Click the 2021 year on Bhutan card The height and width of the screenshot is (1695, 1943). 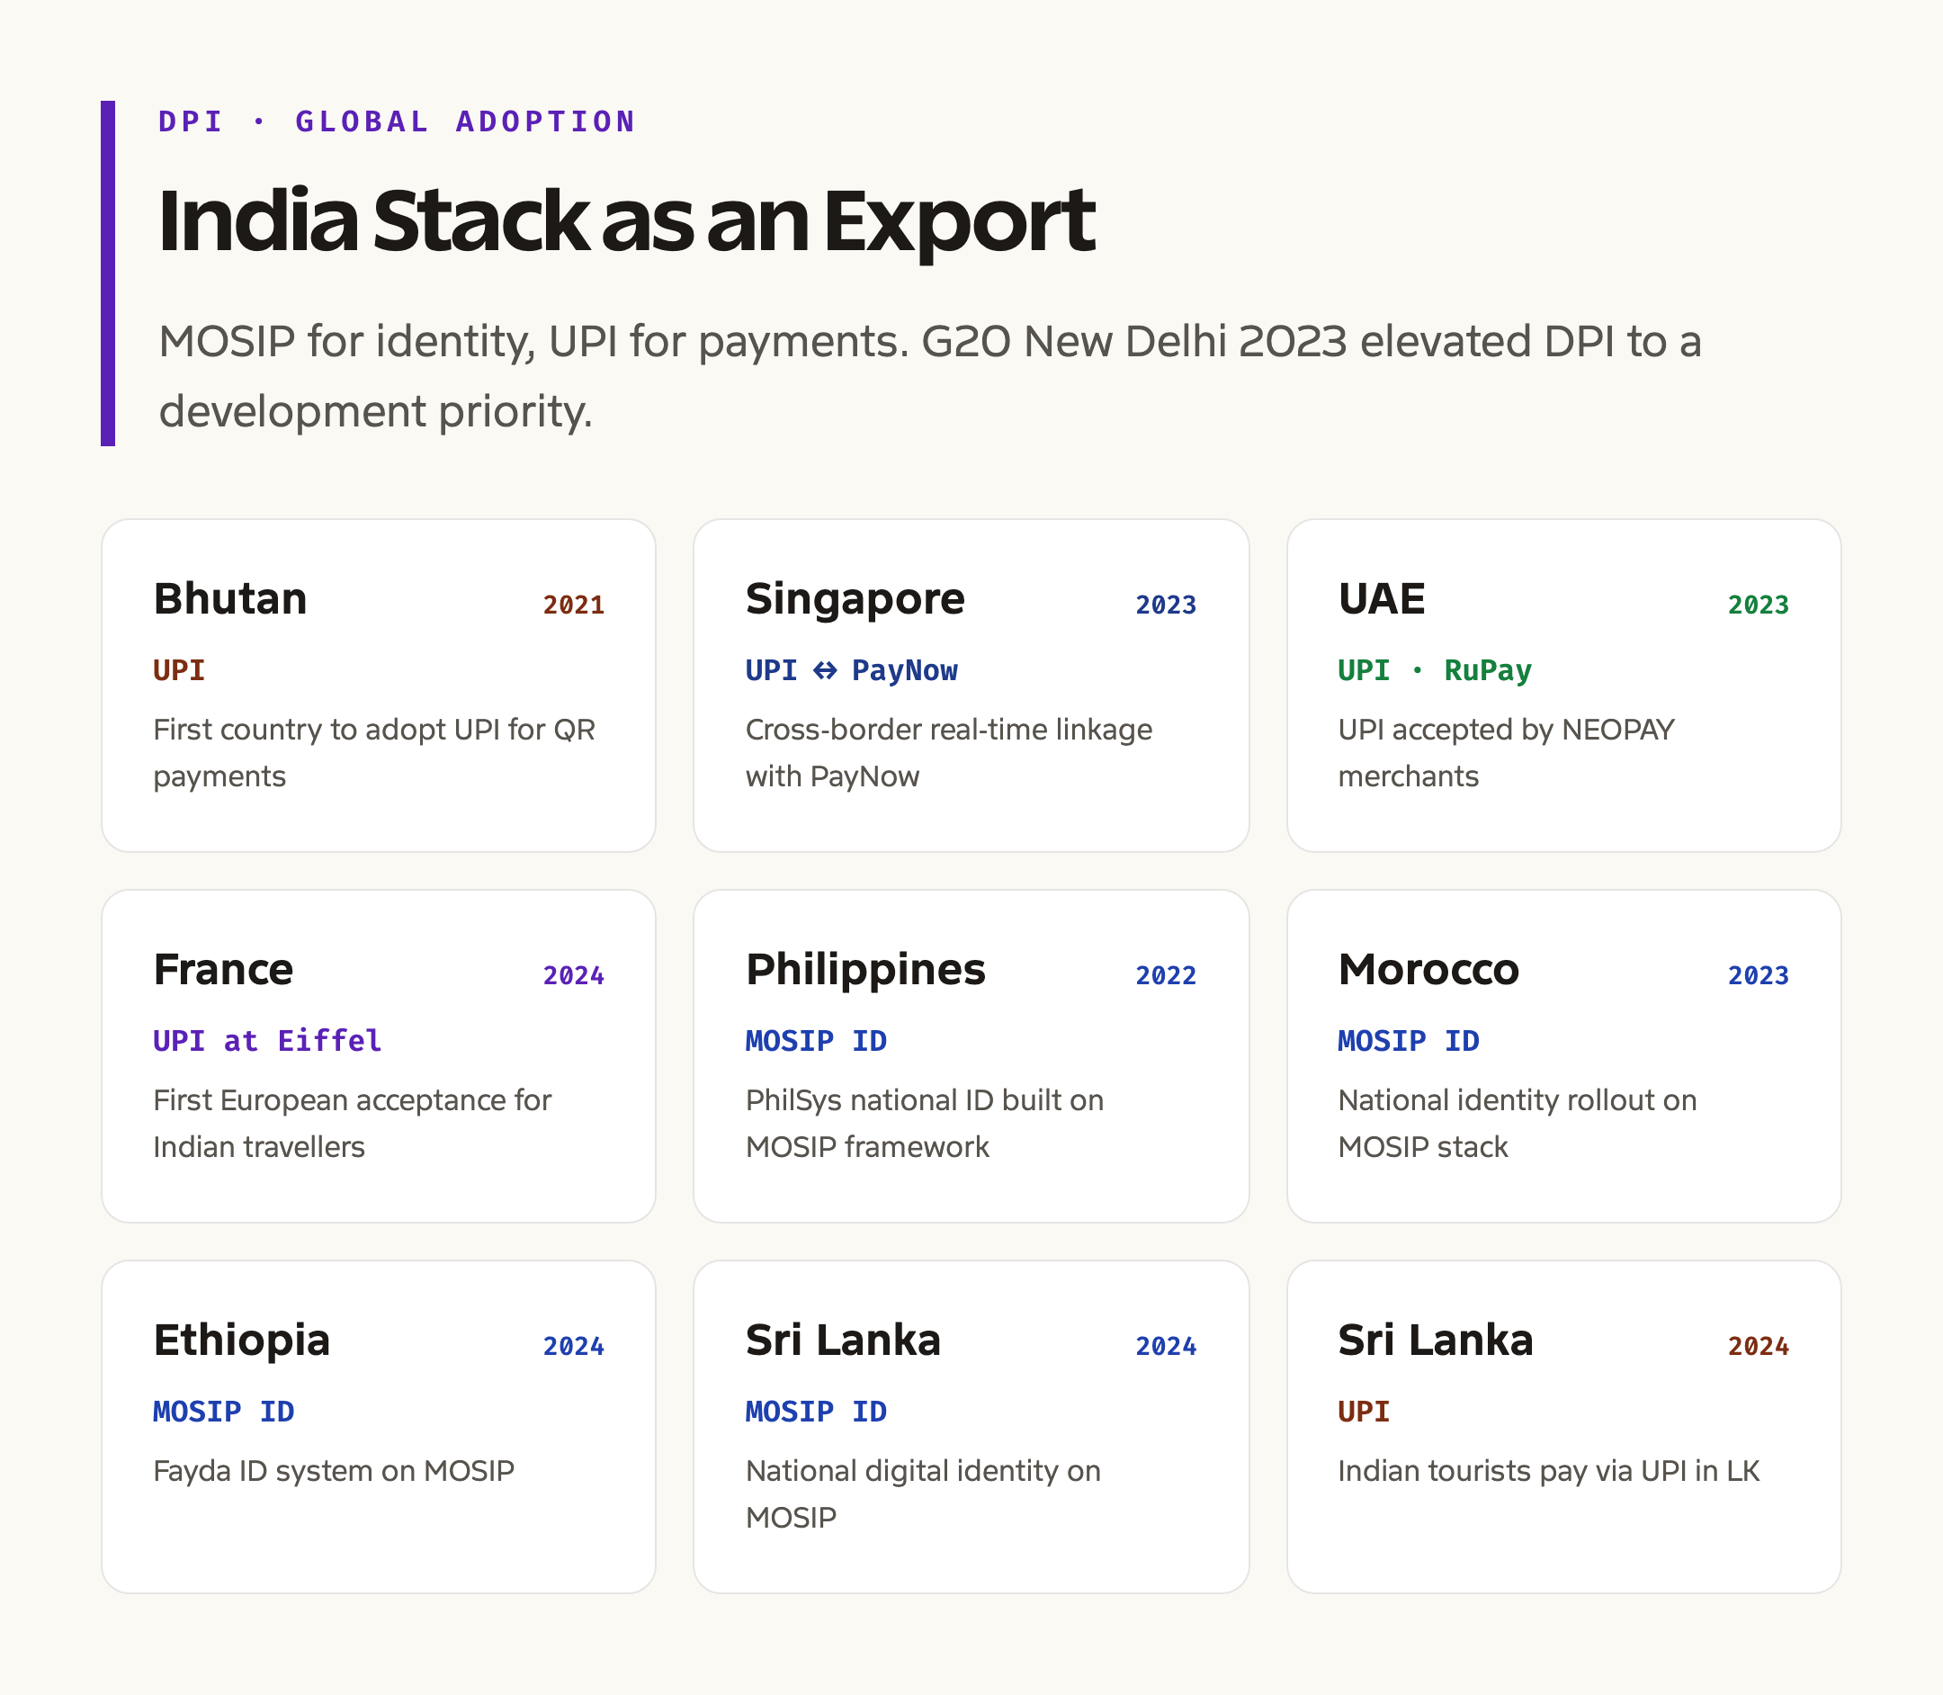click(573, 605)
